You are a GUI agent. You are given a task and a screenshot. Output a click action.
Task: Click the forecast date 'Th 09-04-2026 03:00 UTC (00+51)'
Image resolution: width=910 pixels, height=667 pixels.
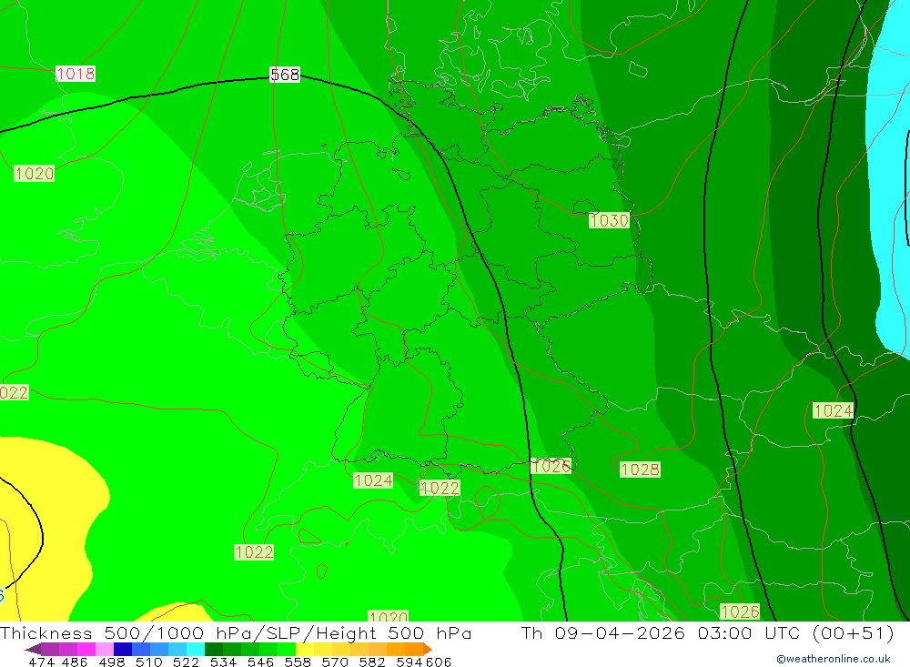(x=707, y=633)
